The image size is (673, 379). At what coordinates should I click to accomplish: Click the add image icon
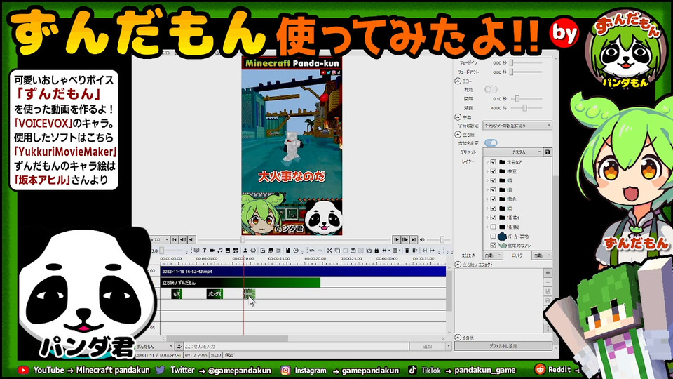click(x=227, y=250)
